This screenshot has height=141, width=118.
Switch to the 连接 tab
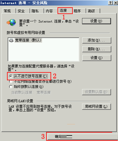(x=65, y=11)
